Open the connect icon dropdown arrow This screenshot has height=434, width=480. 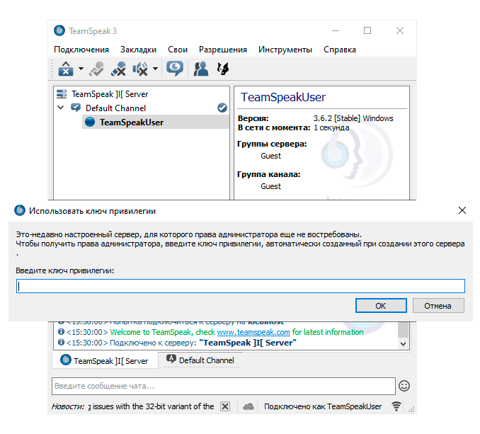81,69
